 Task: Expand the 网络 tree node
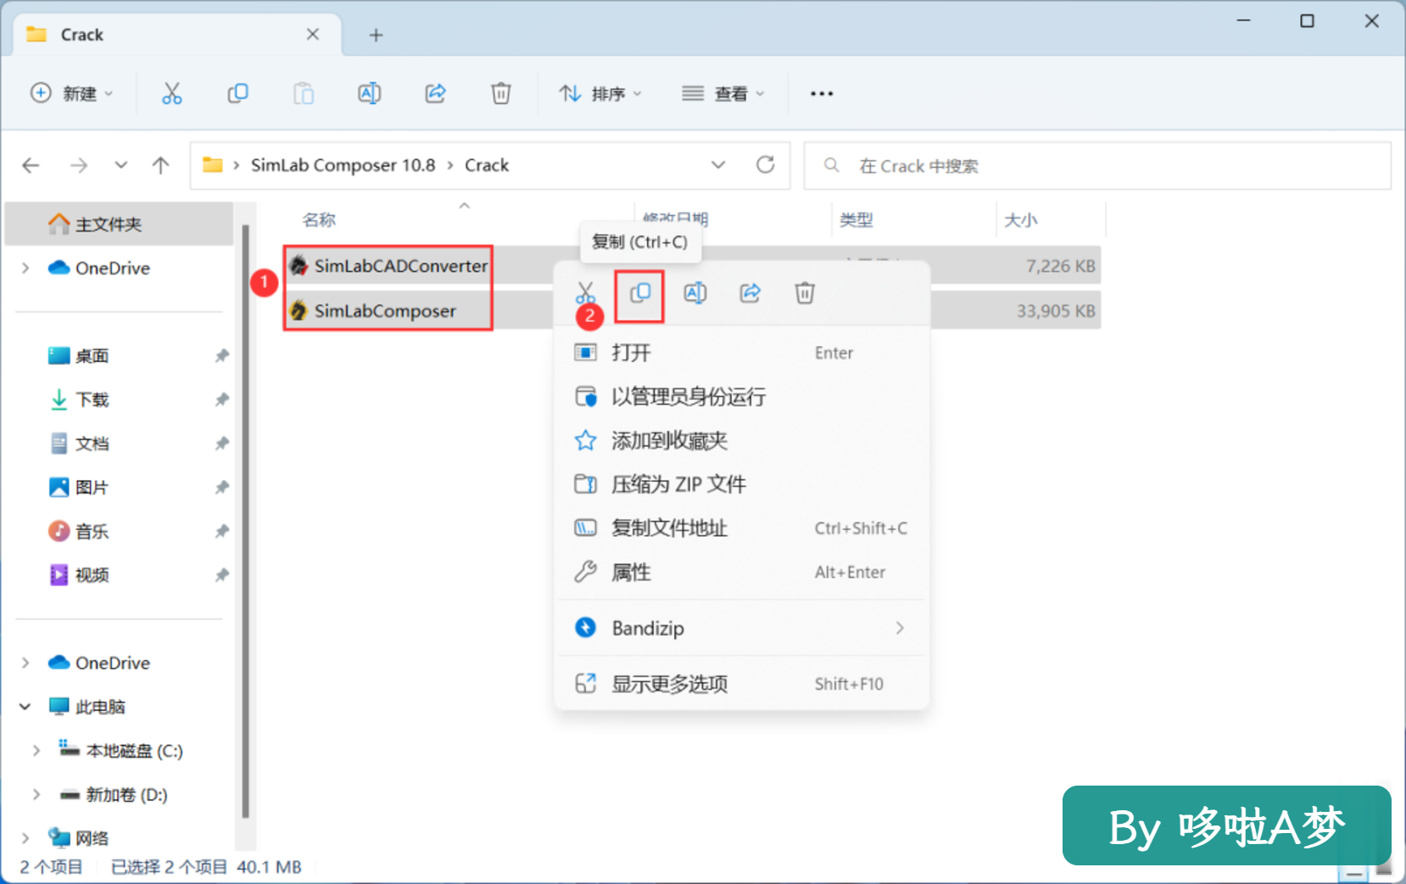pyautogui.click(x=25, y=838)
